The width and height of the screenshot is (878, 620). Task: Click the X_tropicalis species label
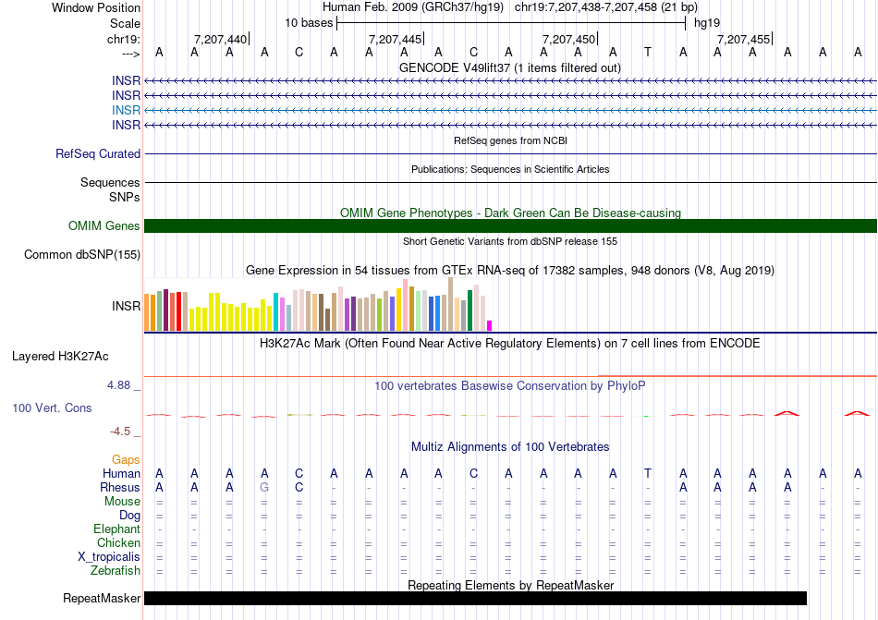click(x=109, y=557)
